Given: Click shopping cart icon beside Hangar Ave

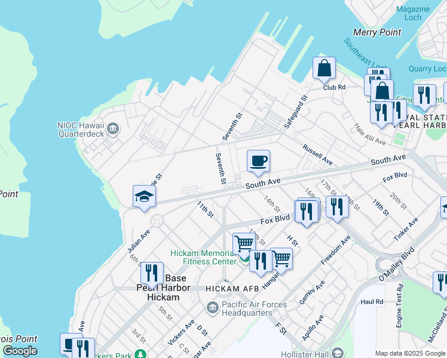Looking at the screenshot, I should [x=281, y=259].
